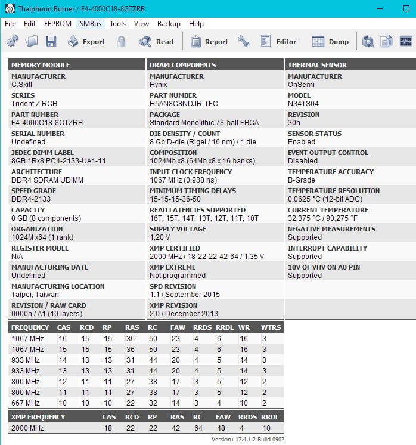
Task: Click SPD revision 1.1 / September 2015
Action: (185, 294)
